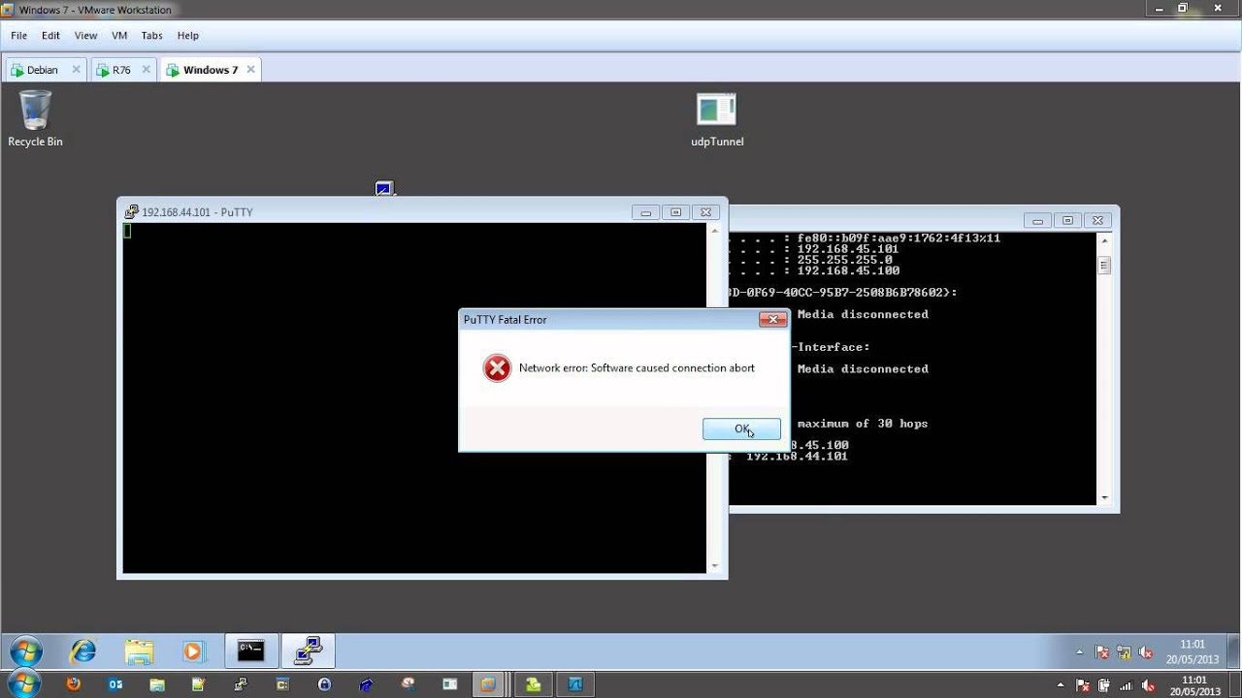The height and width of the screenshot is (698, 1242).
Task: Open the VMware View menu
Action: [86, 36]
